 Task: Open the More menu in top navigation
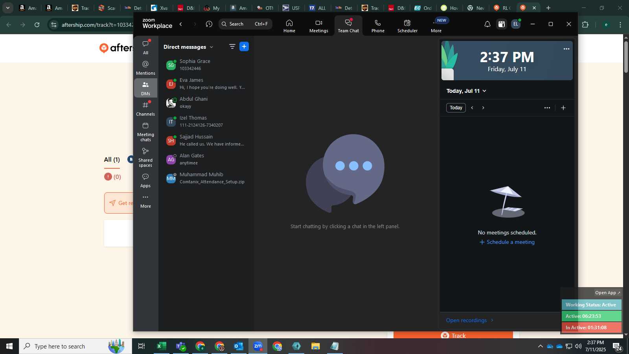pos(436,26)
